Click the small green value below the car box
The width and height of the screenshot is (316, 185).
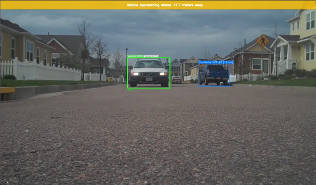(130, 90)
